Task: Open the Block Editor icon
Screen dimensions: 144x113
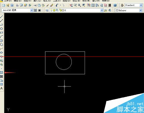Action: (x=52, y=5)
